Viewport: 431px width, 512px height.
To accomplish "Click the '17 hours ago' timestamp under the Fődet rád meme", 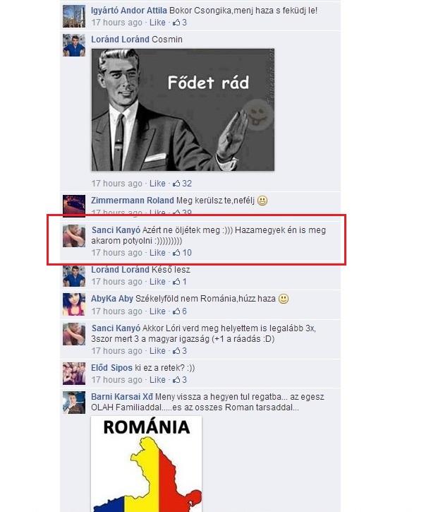I will coord(117,184).
